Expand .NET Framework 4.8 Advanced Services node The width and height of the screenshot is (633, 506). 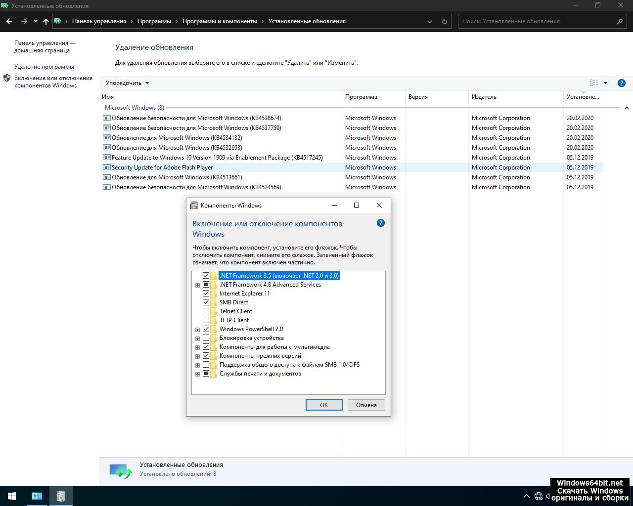pos(197,285)
